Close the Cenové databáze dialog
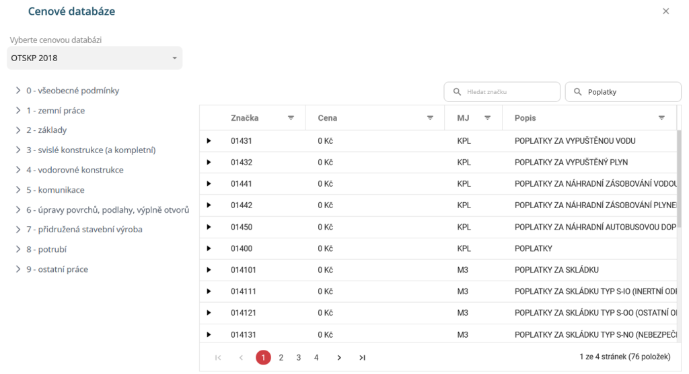 click(666, 11)
